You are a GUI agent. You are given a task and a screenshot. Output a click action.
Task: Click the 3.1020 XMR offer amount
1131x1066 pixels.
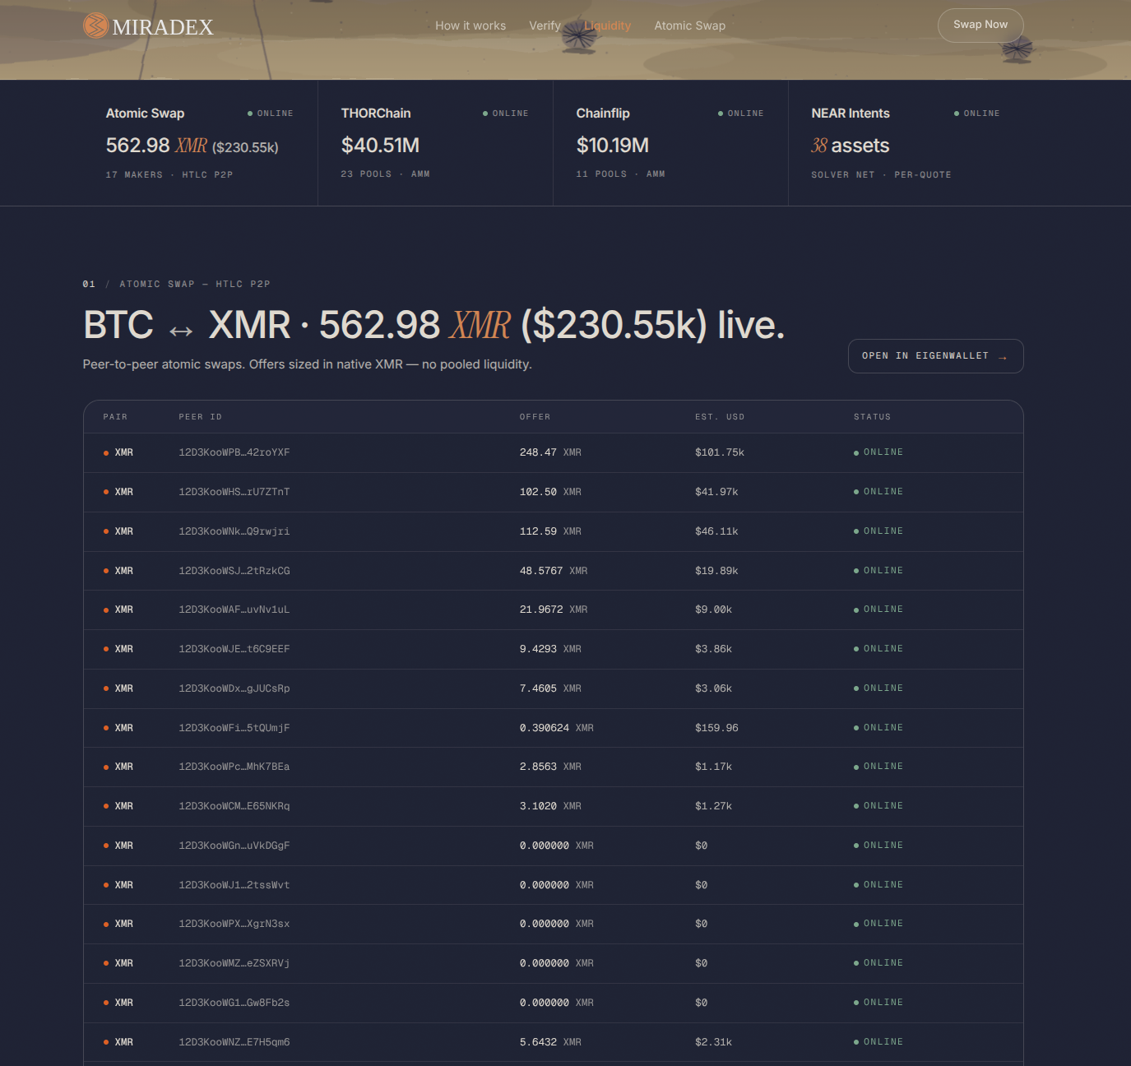pos(550,806)
